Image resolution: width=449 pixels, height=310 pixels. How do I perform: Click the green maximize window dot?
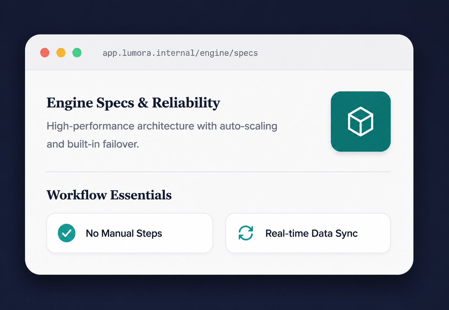[x=77, y=53]
